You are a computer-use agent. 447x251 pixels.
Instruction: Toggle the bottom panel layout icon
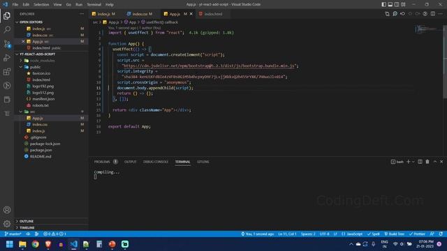(390, 4)
